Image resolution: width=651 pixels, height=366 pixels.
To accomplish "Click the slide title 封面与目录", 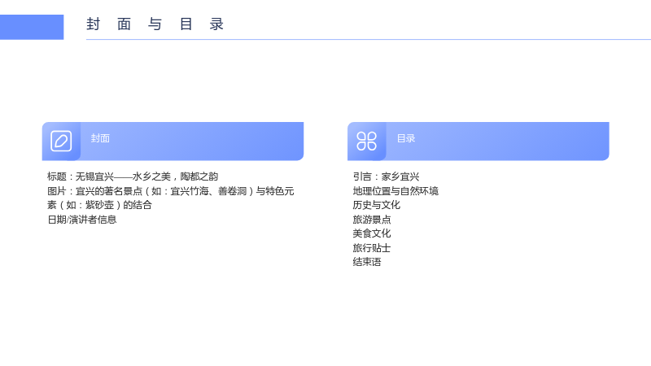I will tap(155, 24).
